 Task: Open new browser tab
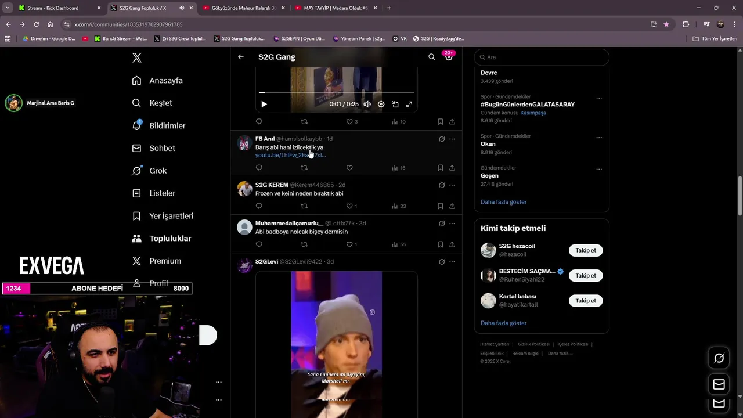click(389, 8)
